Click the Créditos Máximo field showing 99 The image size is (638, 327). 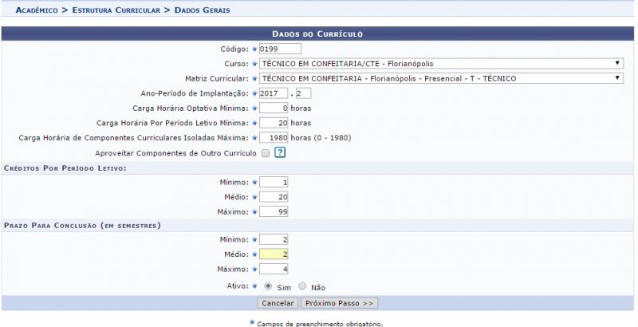(274, 211)
